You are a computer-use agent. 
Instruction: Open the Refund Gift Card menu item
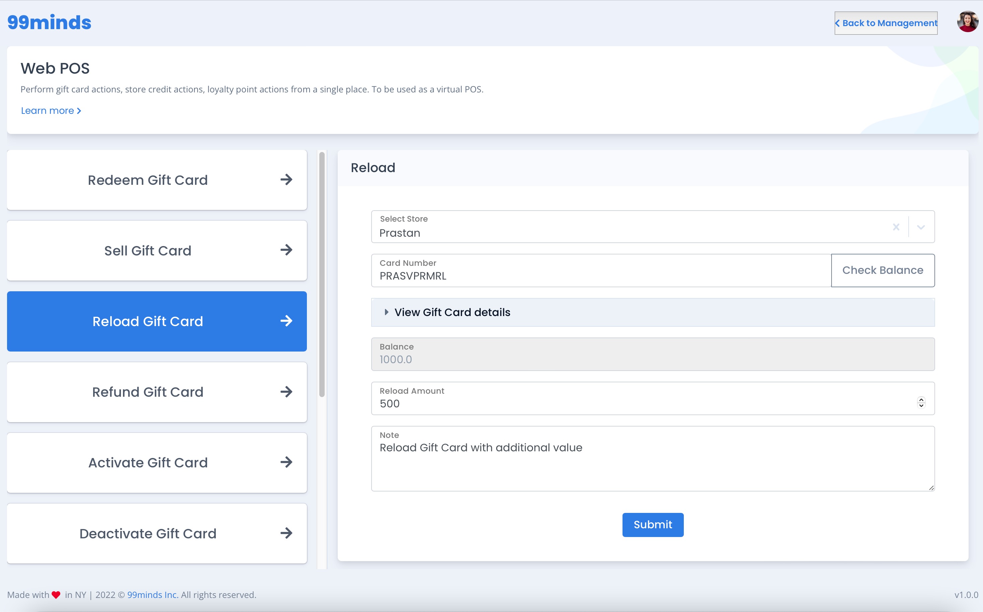tap(157, 392)
